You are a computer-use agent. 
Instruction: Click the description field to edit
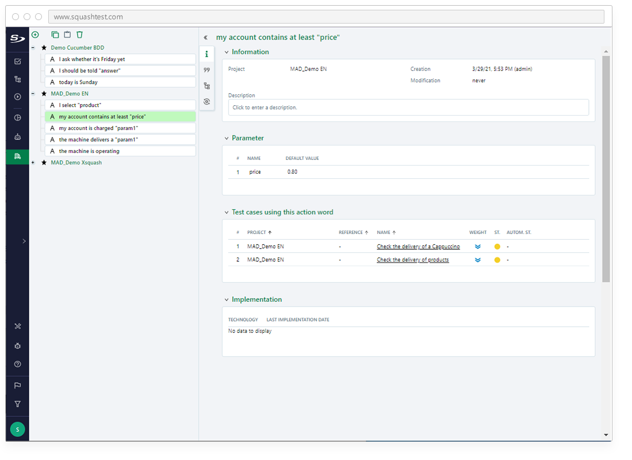(409, 108)
